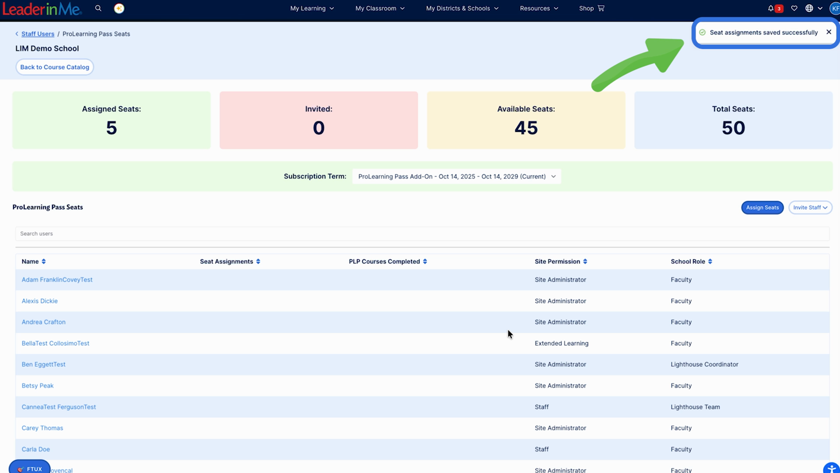
Task: Sort by the PLP Courses Completed column
Action: tap(388, 261)
